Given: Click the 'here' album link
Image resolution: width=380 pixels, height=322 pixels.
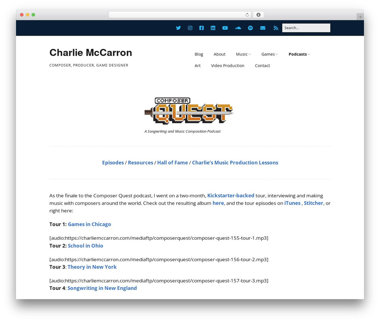Looking at the screenshot, I should [218, 203].
